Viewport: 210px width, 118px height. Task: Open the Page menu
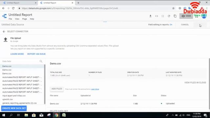[x=25, y=19]
